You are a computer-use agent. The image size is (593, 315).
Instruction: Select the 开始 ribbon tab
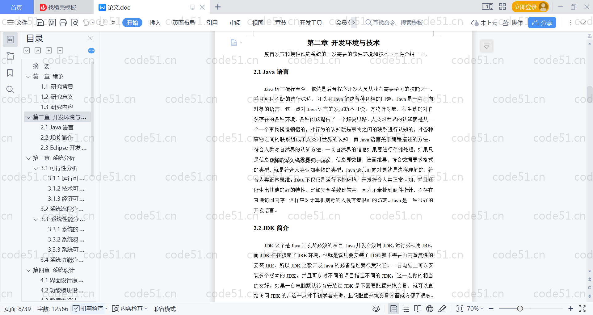pos(132,23)
